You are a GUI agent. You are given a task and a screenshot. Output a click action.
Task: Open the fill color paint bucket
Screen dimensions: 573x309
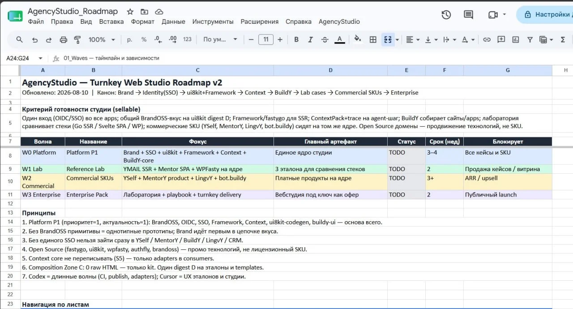tap(358, 39)
